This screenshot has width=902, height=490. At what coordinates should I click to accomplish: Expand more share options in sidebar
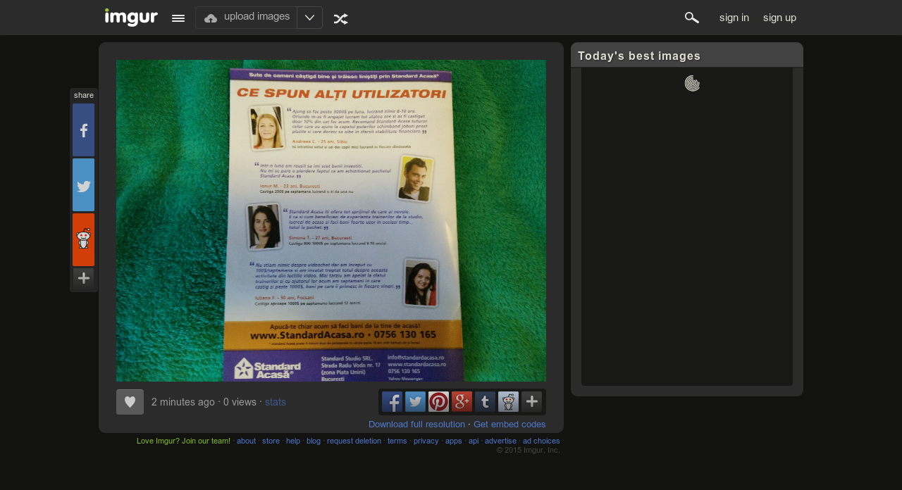point(83,278)
